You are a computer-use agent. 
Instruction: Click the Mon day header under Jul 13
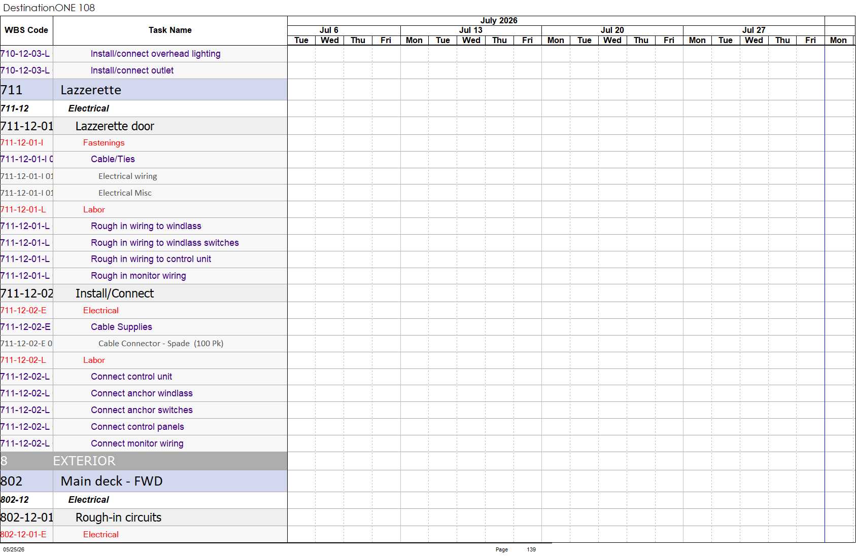tap(415, 41)
